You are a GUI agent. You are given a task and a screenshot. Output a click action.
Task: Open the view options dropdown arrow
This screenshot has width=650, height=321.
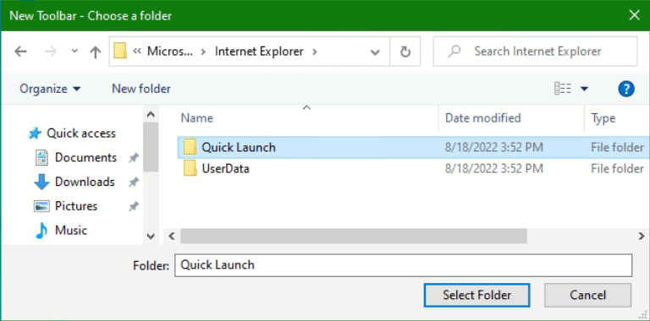[584, 89]
